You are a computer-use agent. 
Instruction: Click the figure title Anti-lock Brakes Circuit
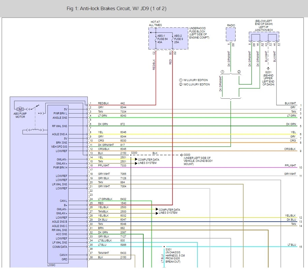[116, 8]
